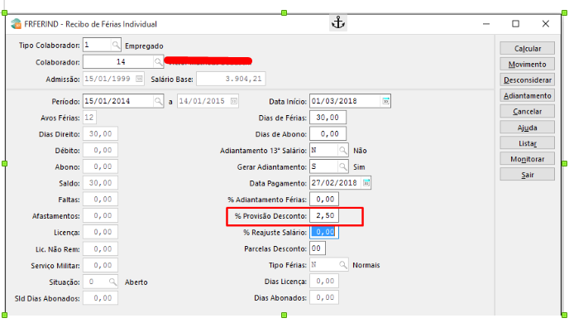This screenshot has width=569, height=323.
Task: Open calendar picker for Data Pagamento
Action: [x=366, y=183]
